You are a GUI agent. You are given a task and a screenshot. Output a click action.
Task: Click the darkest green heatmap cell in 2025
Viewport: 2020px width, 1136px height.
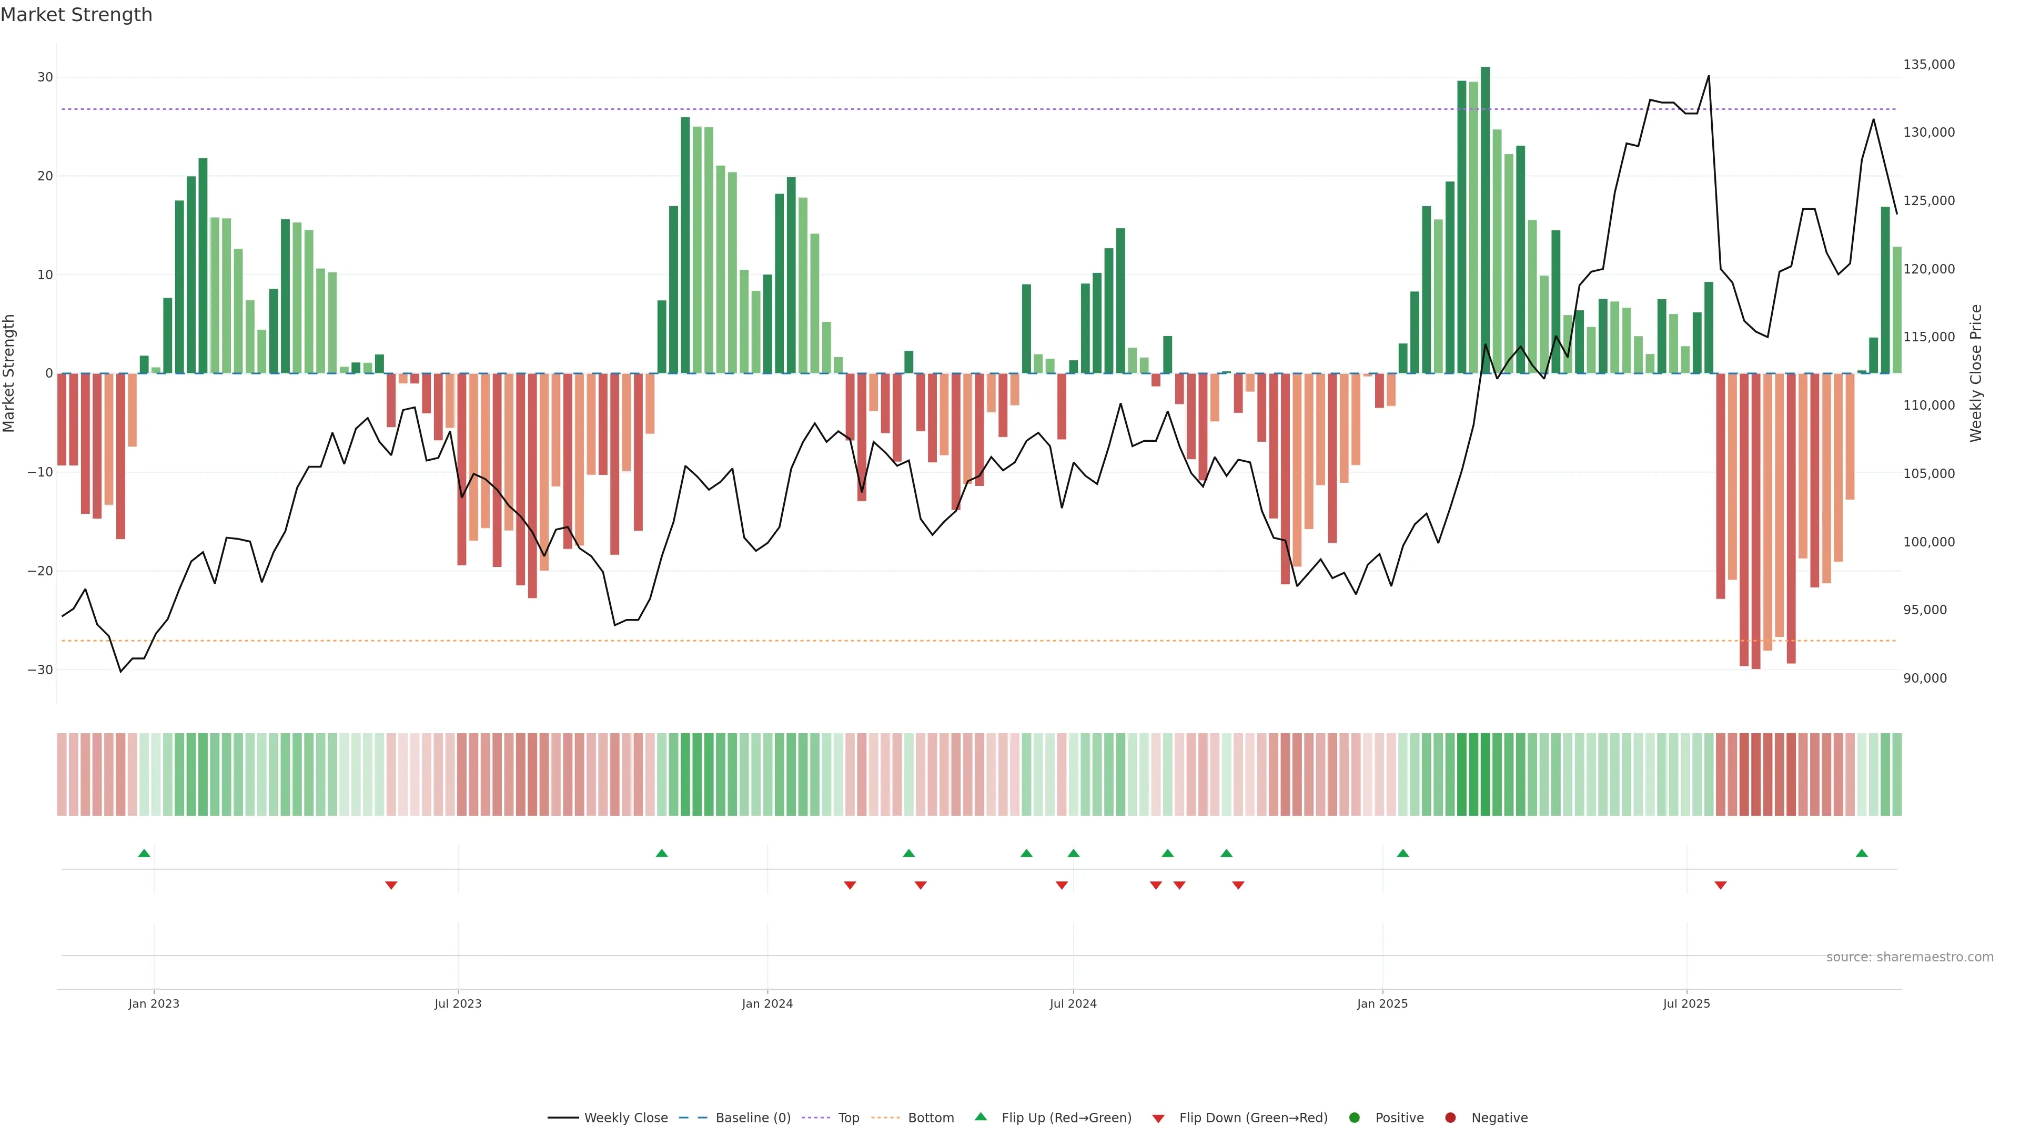[1485, 774]
